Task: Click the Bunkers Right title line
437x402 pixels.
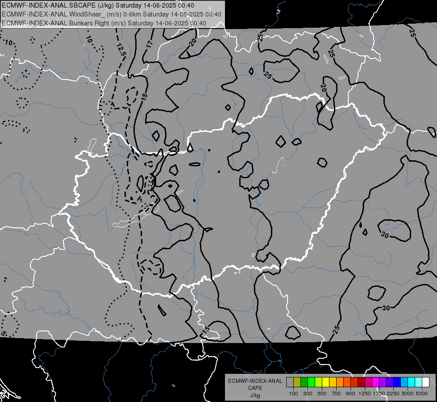Action: coord(104,23)
